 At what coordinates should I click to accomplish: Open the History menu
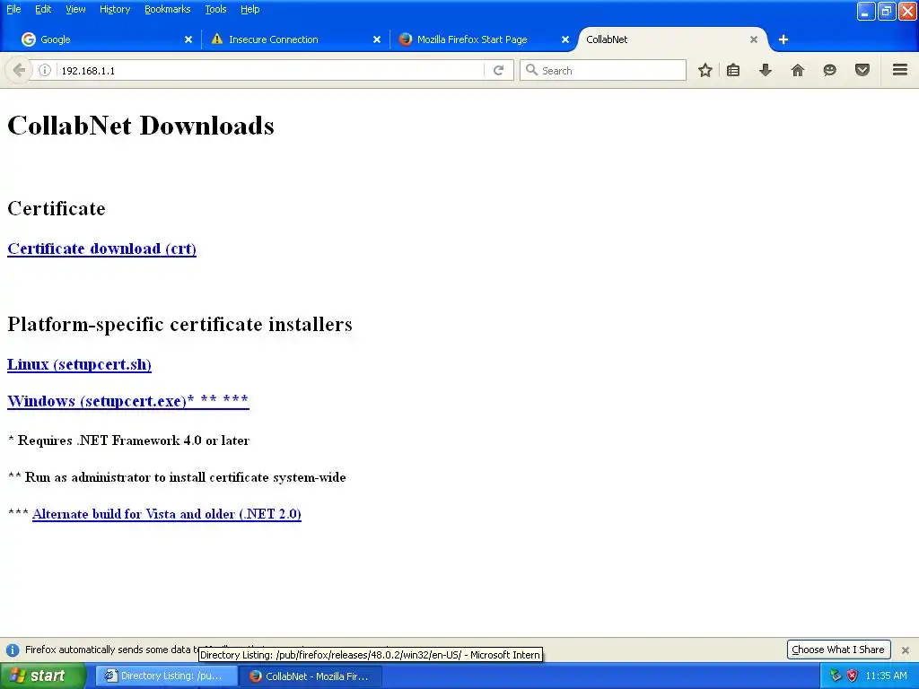(x=114, y=9)
